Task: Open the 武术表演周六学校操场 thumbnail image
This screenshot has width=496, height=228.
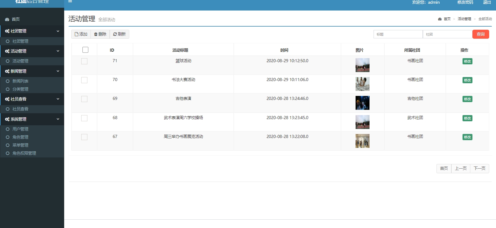Action: [362, 122]
